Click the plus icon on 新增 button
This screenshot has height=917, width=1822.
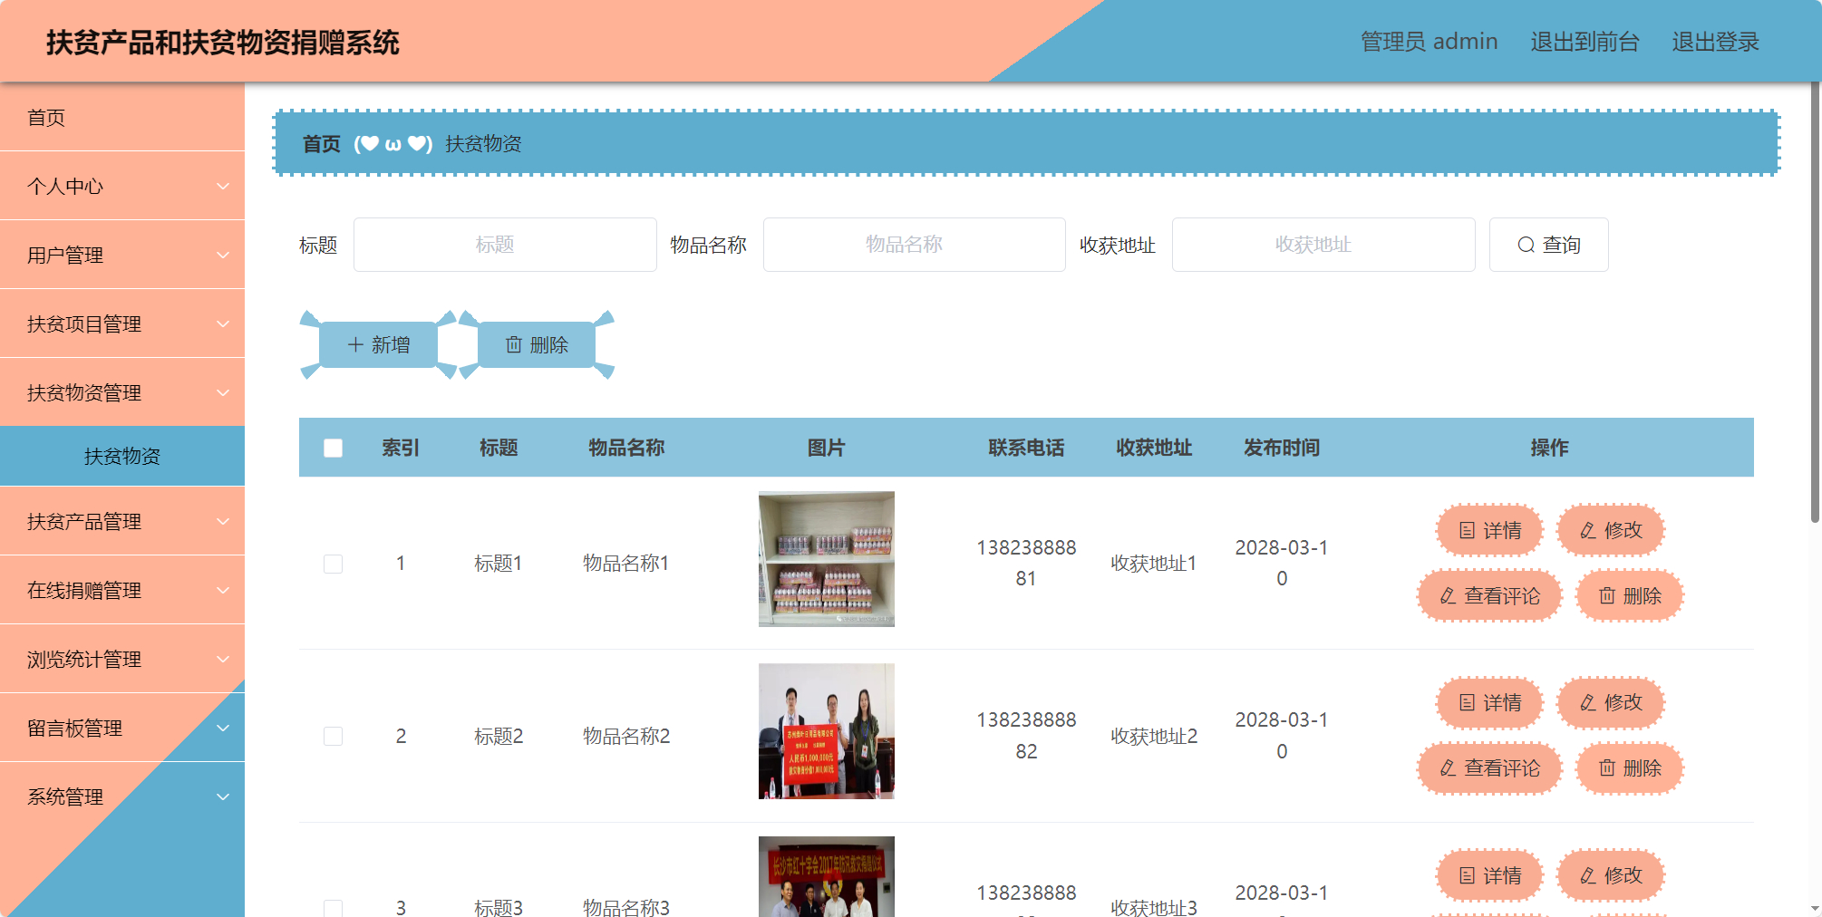tap(355, 344)
